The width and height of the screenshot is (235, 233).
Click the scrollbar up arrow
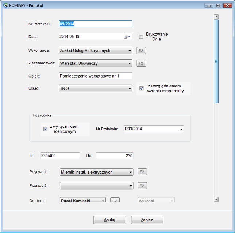click(216, 17)
